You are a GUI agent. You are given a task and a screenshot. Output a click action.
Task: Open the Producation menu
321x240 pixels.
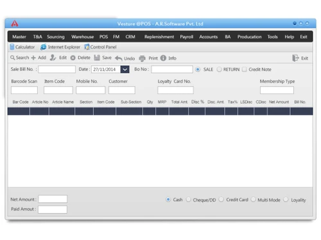pos(250,36)
